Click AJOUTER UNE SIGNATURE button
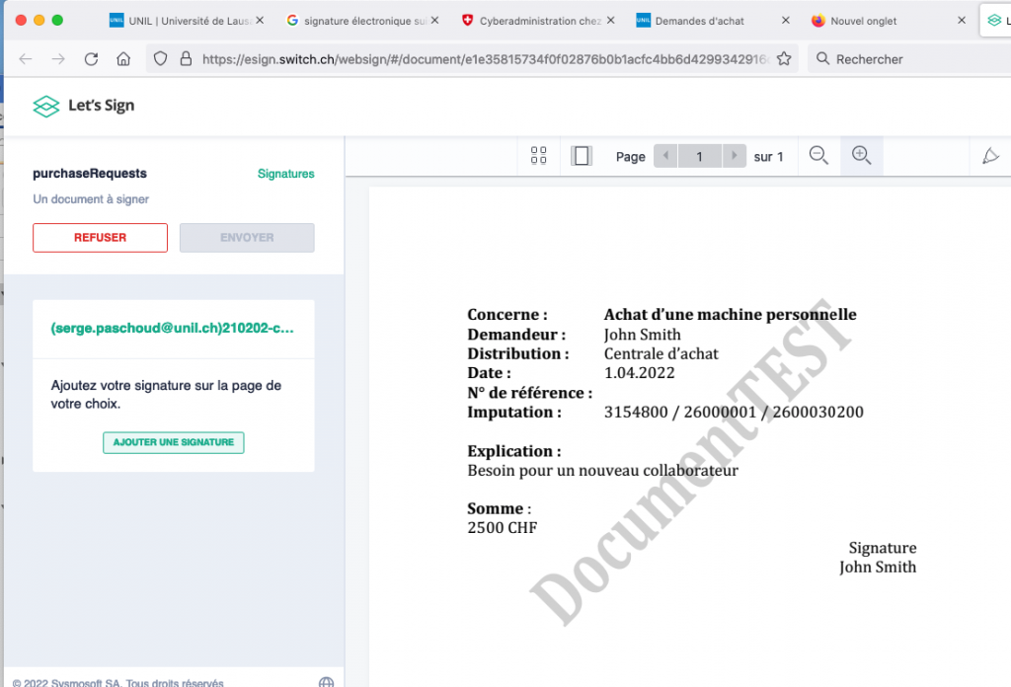Screen dimensions: 1011x687 pos(173,442)
